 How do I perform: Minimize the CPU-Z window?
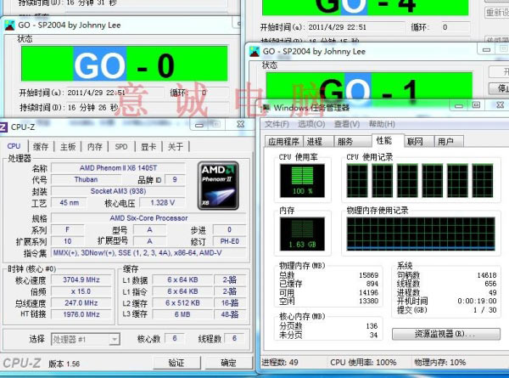[x=199, y=125]
